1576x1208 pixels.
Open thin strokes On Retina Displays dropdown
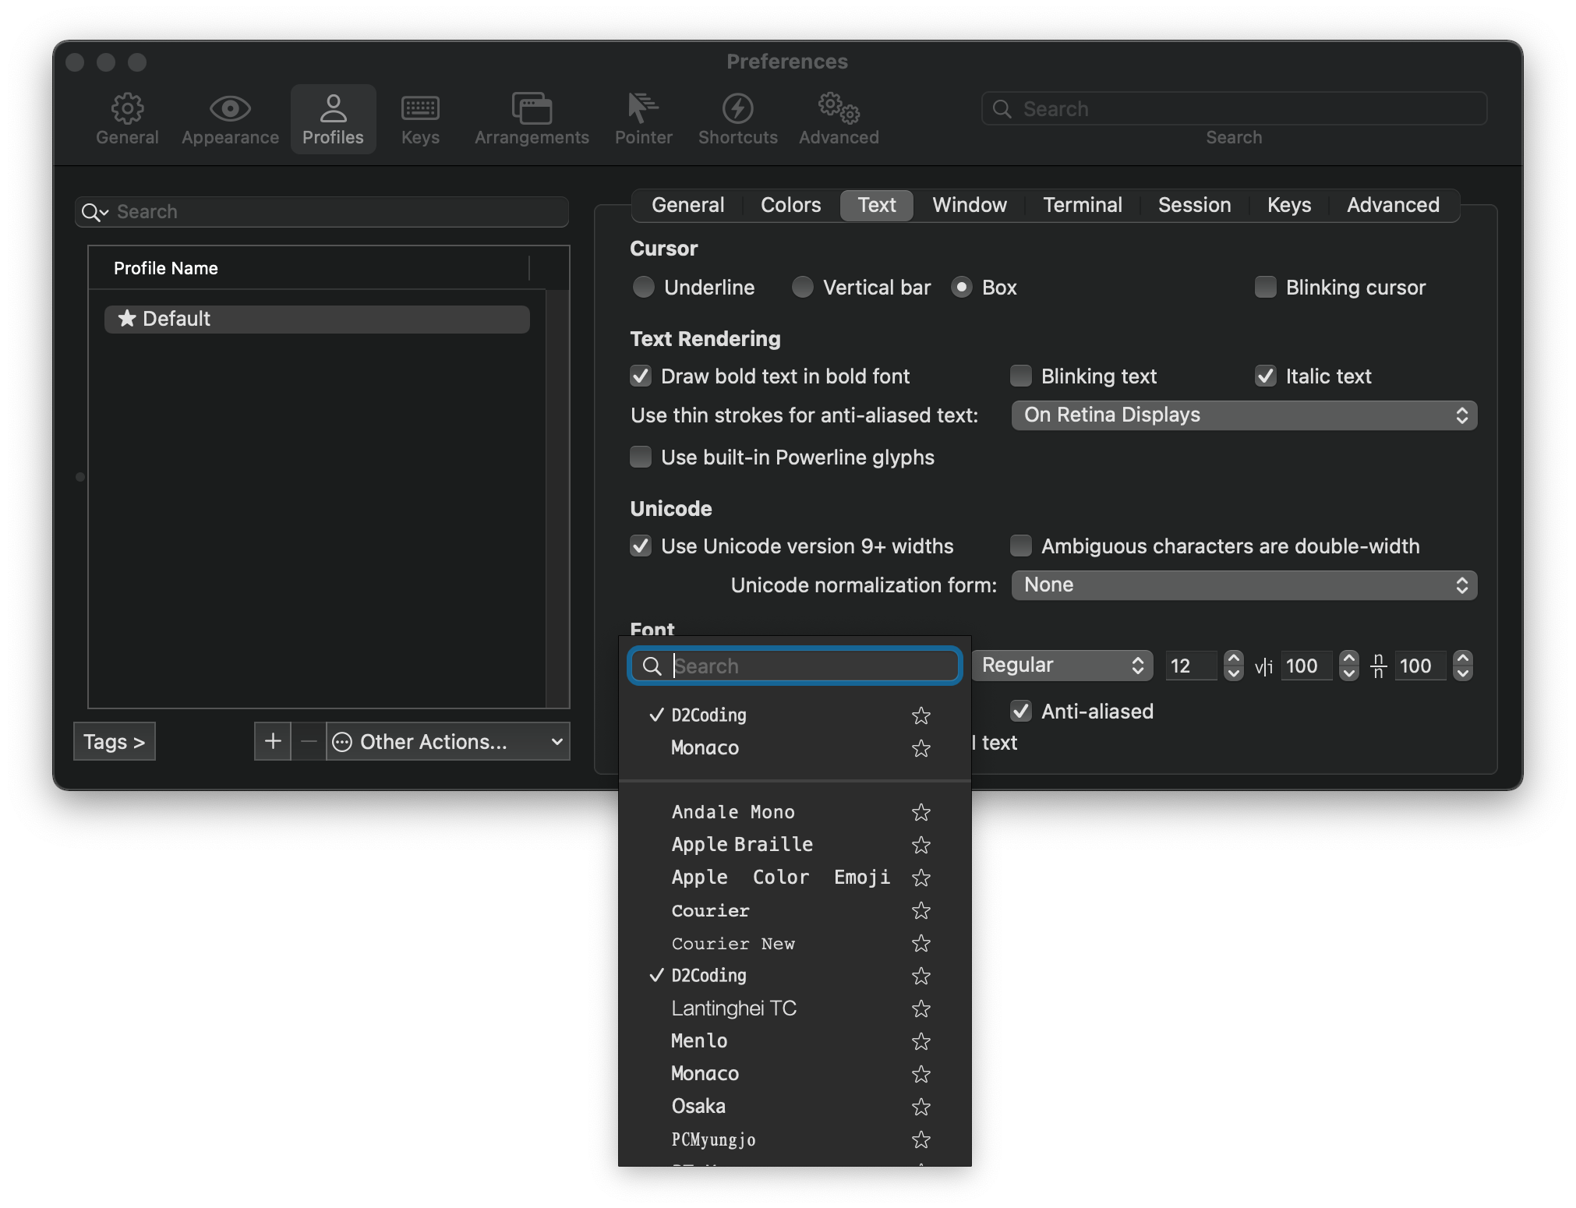(1244, 415)
